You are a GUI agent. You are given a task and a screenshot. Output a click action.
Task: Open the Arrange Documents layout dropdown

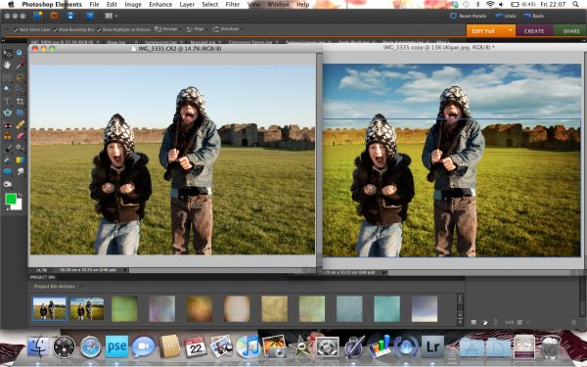(112, 16)
